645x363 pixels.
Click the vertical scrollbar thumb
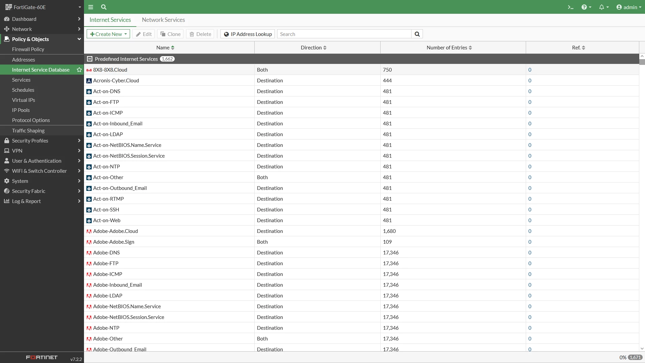click(x=642, y=62)
